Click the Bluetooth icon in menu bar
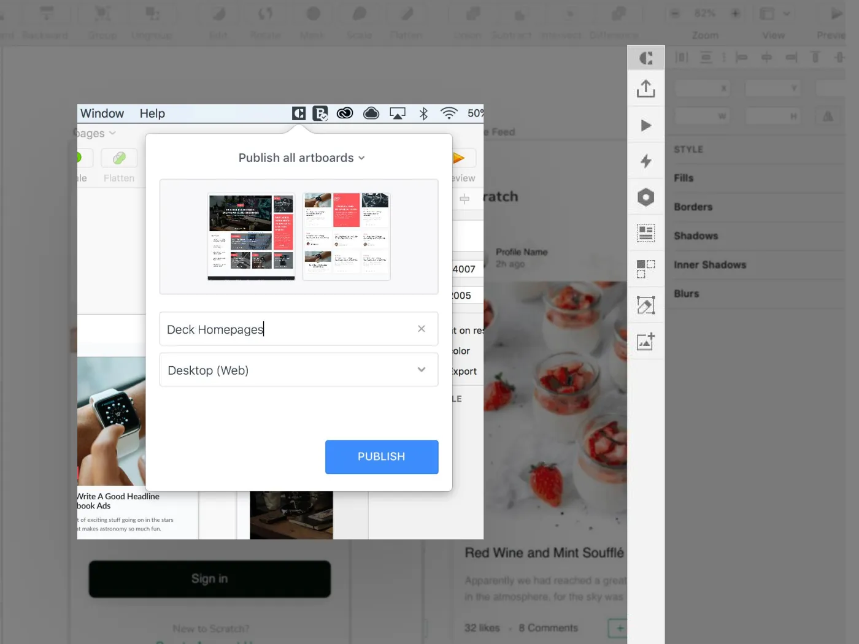The width and height of the screenshot is (859, 644). point(423,113)
